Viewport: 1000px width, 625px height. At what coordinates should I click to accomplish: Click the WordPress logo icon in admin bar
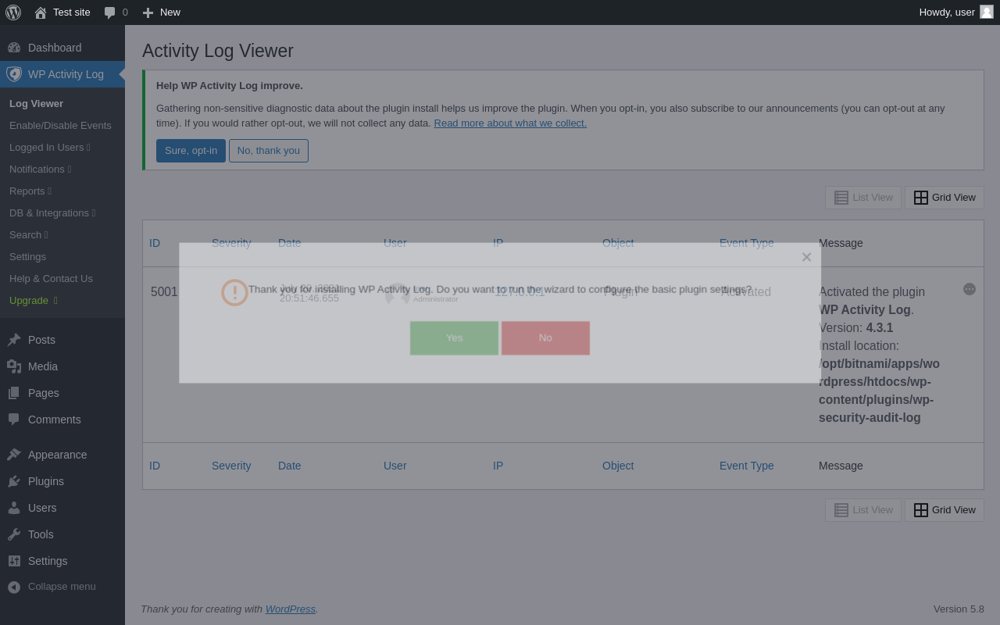coord(13,12)
